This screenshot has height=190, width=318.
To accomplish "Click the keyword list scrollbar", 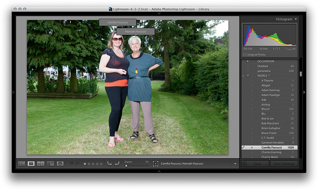I will tap(301, 74).
